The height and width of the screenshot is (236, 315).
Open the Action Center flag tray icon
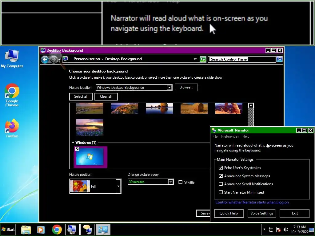278,230
